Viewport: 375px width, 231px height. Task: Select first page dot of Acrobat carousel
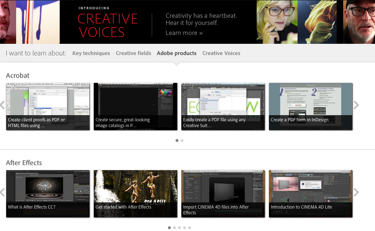(x=177, y=140)
